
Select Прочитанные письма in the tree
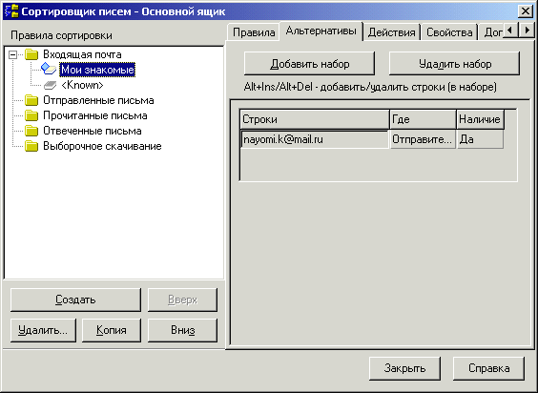[x=95, y=115]
